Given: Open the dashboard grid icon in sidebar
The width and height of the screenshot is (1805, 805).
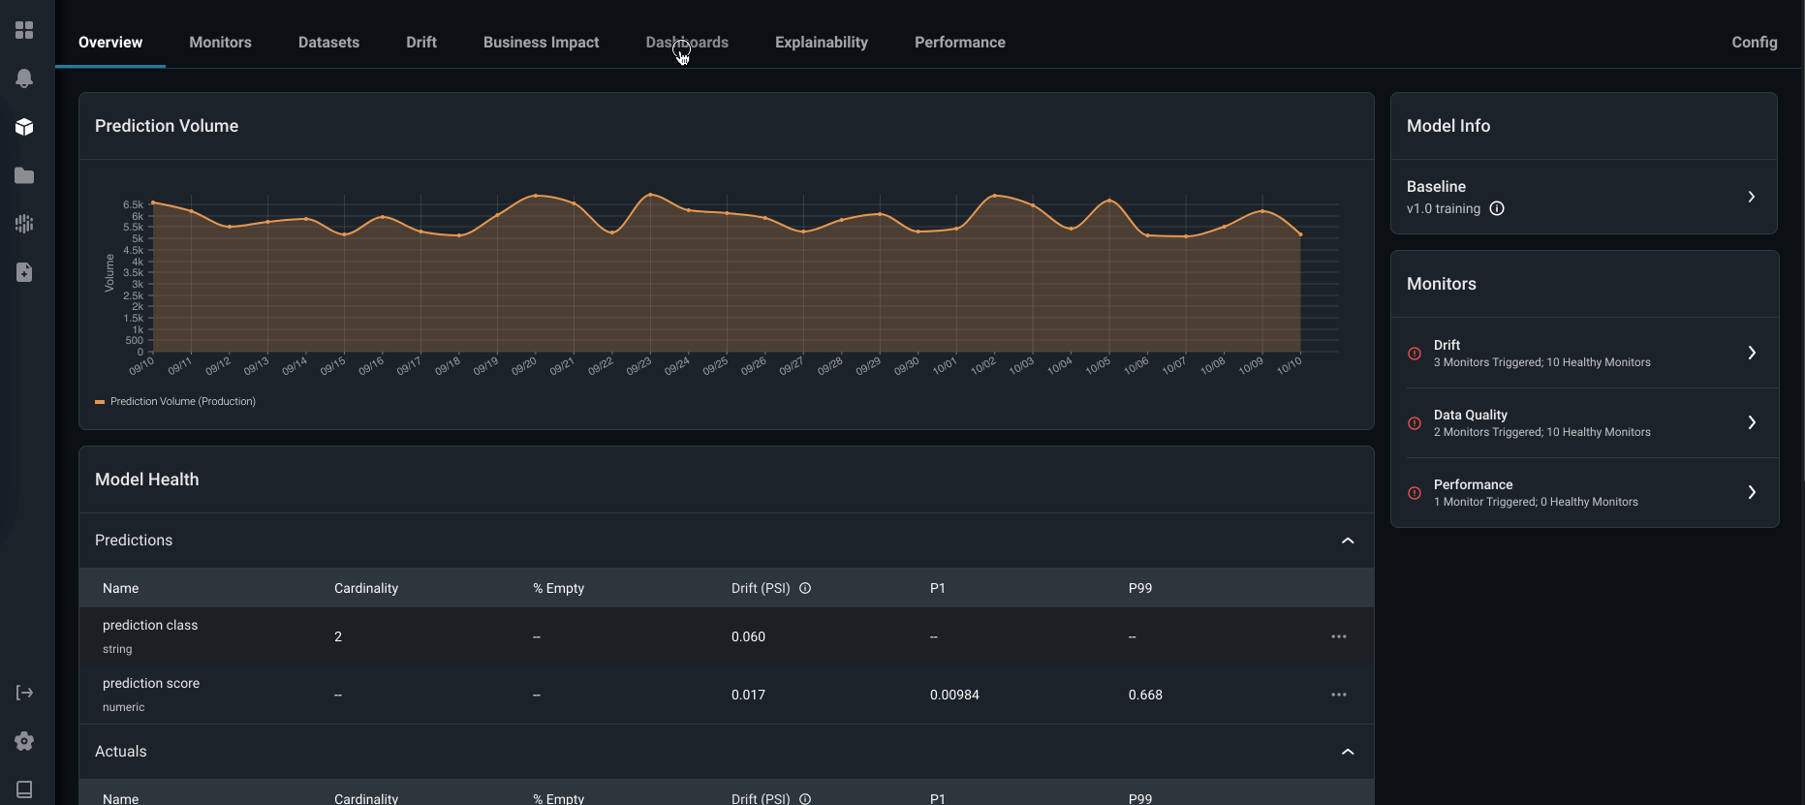Looking at the screenshot, I should (x=24, y=30).
